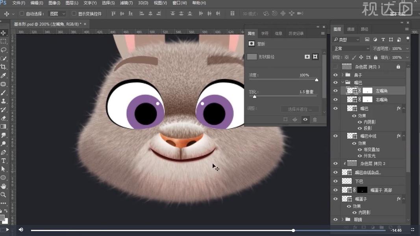Click the lock transparent pixels icon

(x=347, y=57)
